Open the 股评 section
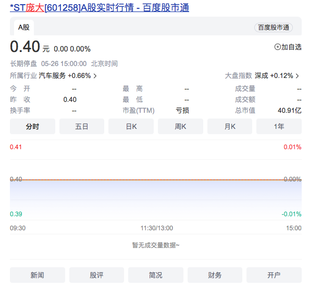 96,275
